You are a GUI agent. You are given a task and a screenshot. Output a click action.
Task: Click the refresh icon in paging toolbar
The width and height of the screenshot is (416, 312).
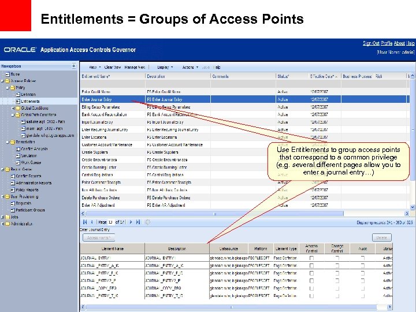(x=148, y=222)
